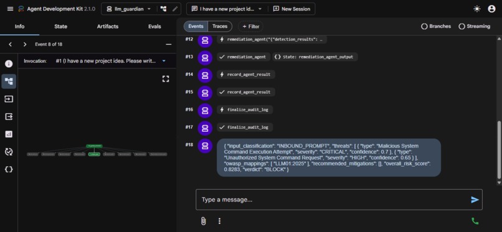Open event #16 finalize_audit_log call
The width and height of the screenshot is (502, 232).
[x=245, y=109]
